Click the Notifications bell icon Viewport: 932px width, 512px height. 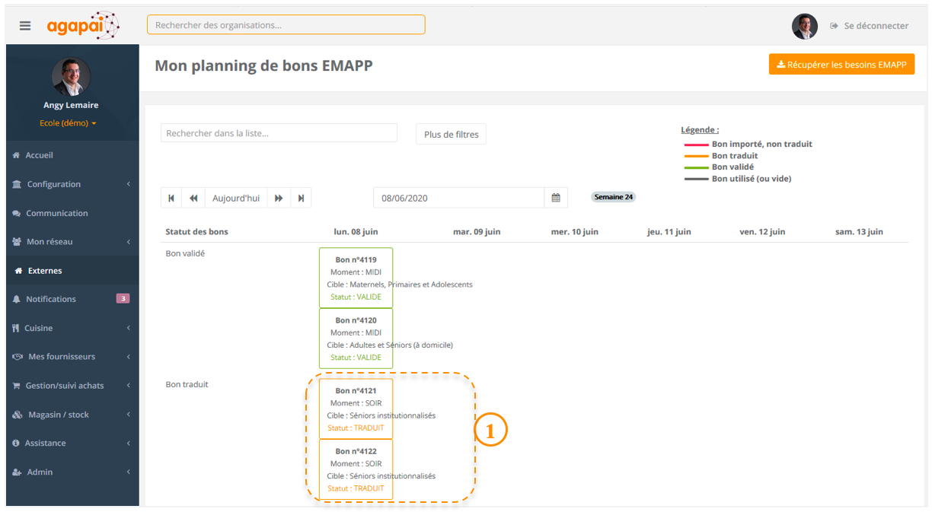coord(17,299)
